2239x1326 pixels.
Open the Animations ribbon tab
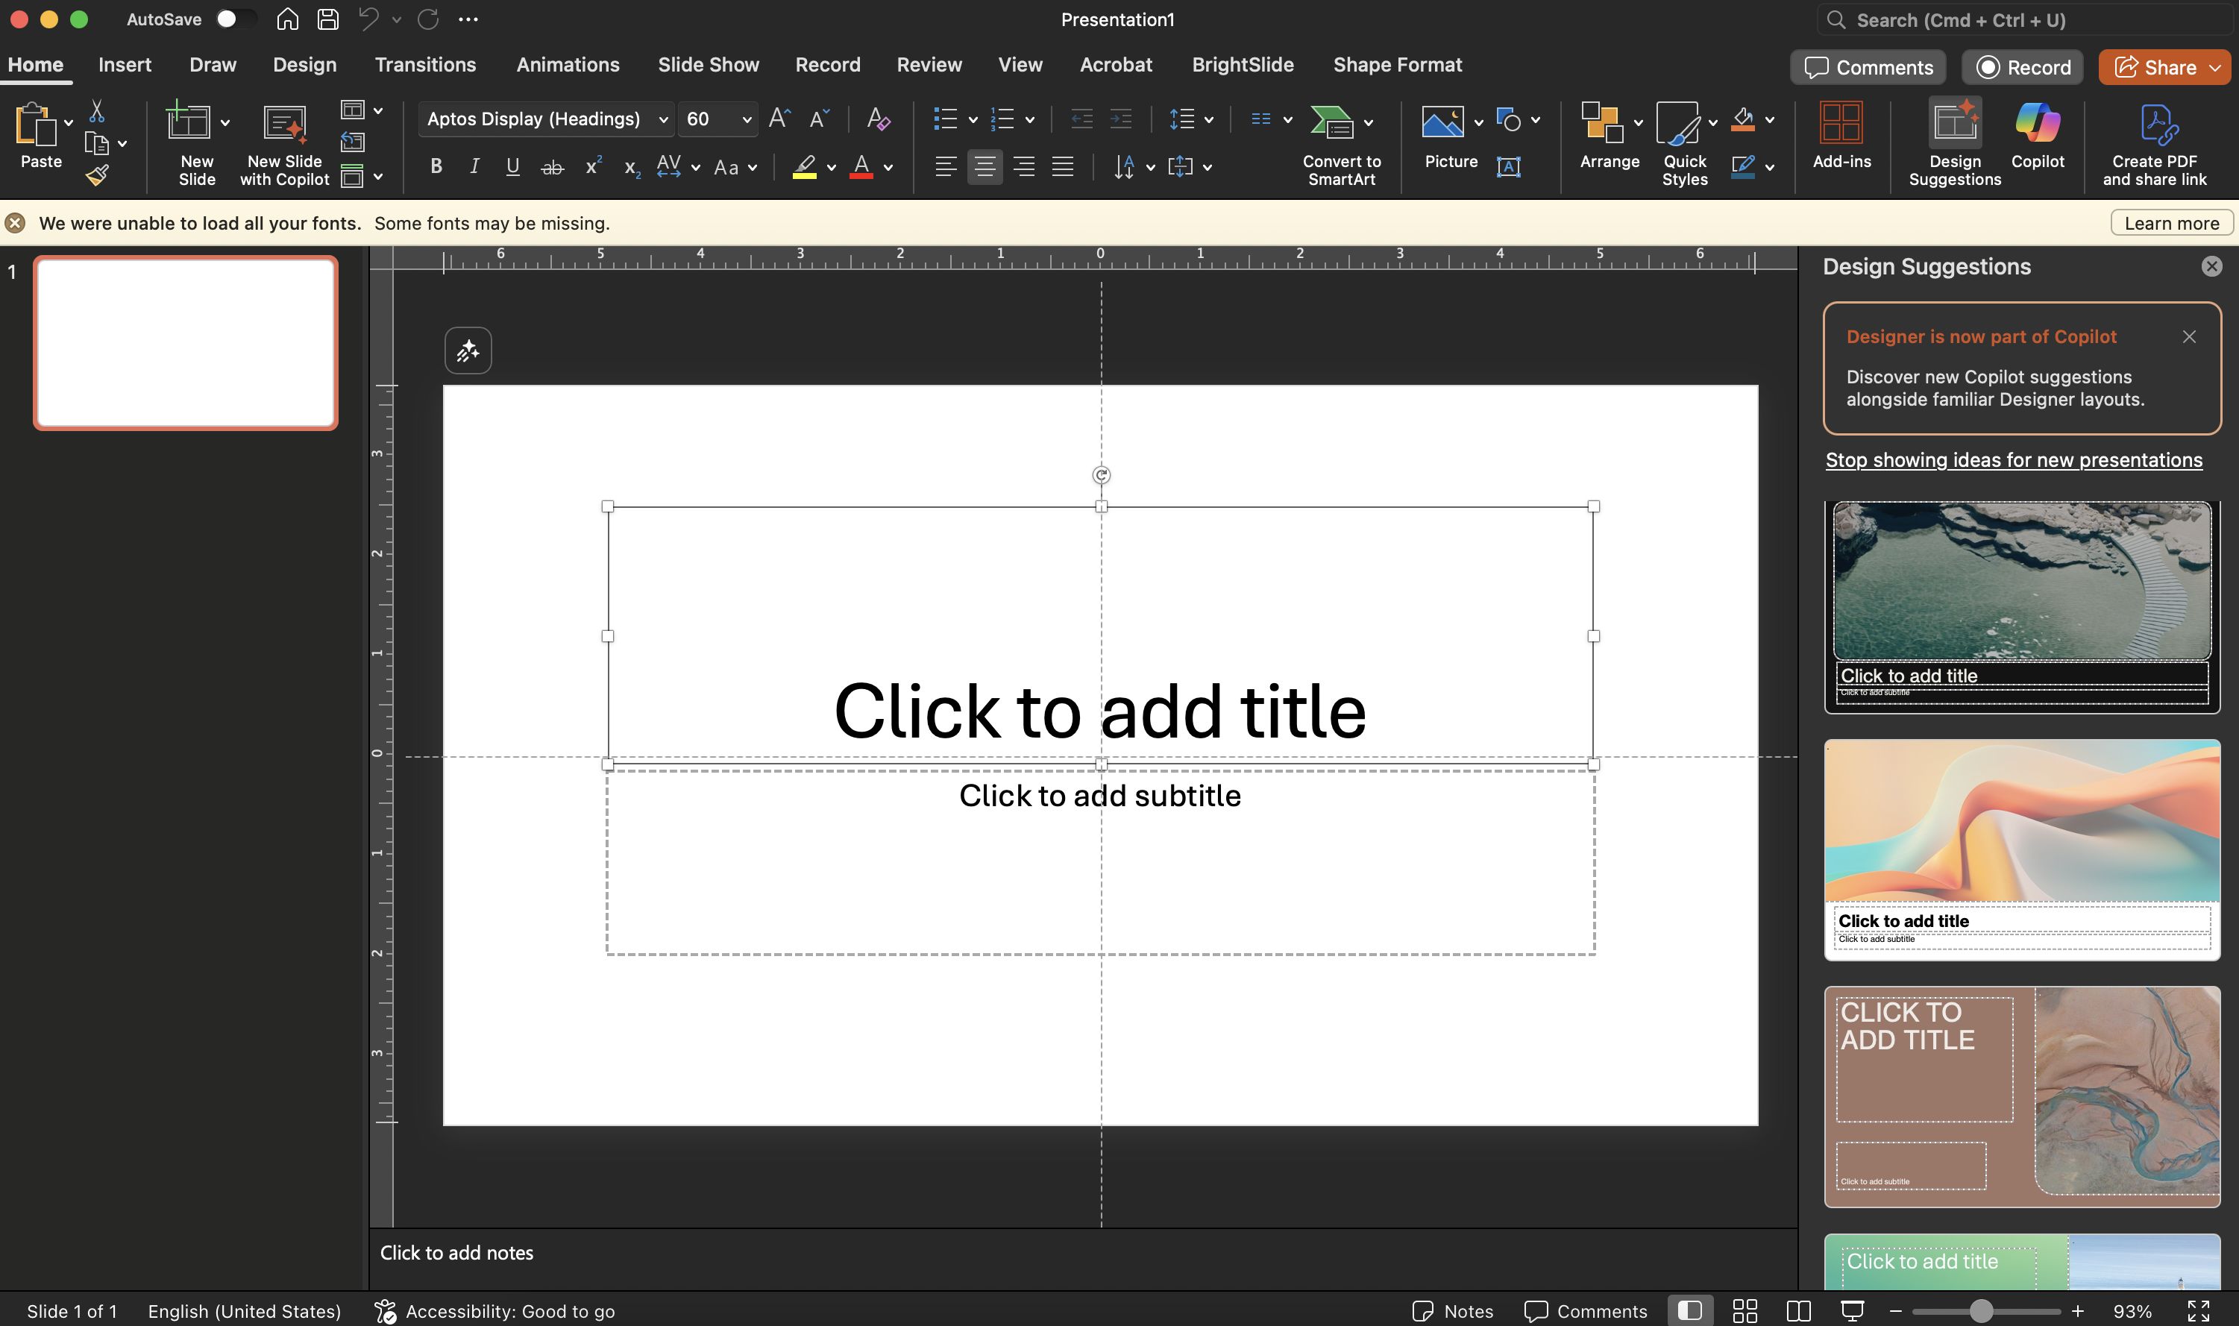coord(568,64)
